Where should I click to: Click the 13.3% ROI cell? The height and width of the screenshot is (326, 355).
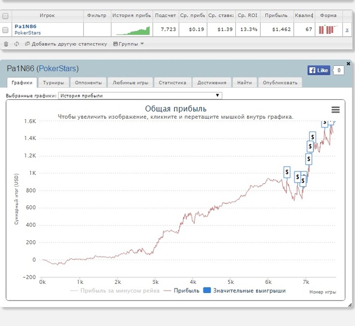(248, 29)
